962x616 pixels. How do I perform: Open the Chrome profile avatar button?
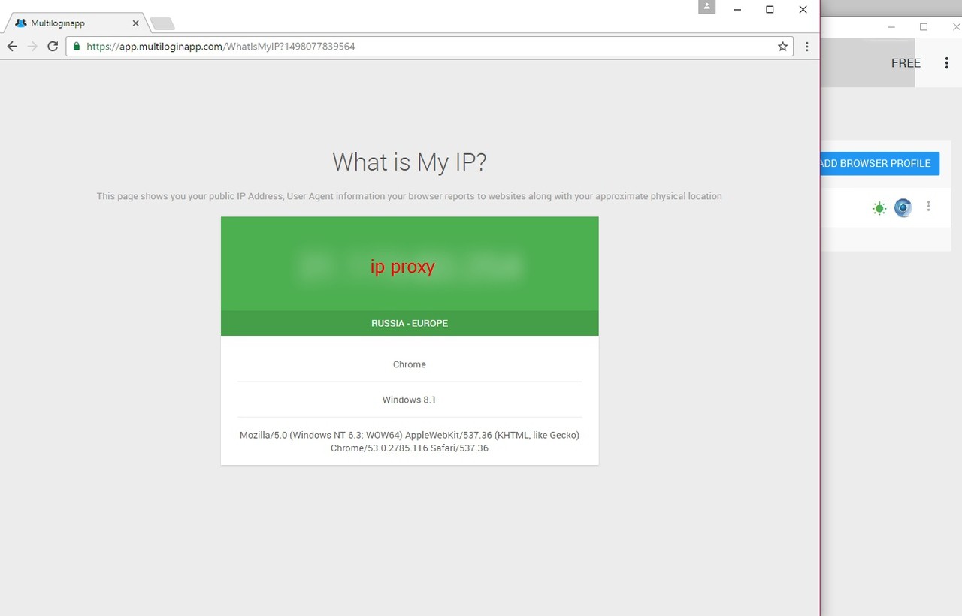click(x=706, y=7)
